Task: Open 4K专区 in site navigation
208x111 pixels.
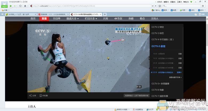Action: pyautogui.click(x=118, y=19)
